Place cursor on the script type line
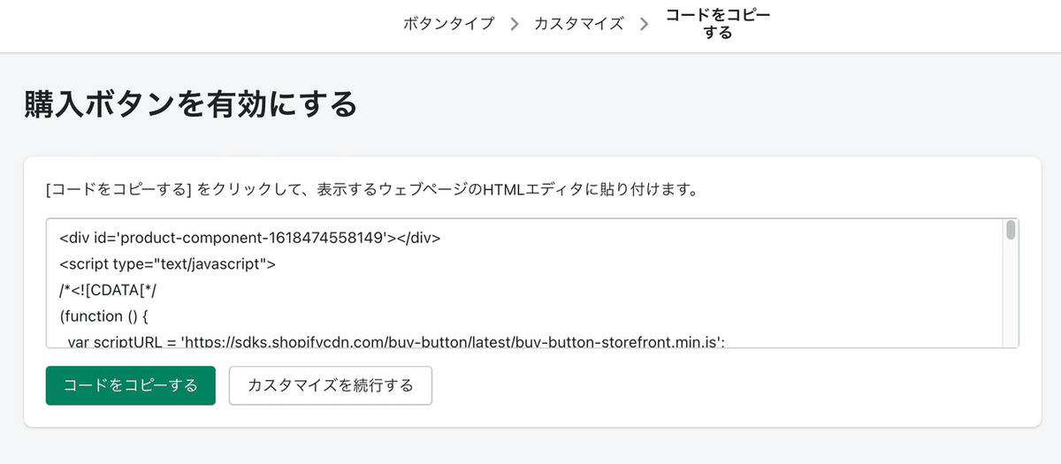The image size is (1061, 464). (168, 263)
